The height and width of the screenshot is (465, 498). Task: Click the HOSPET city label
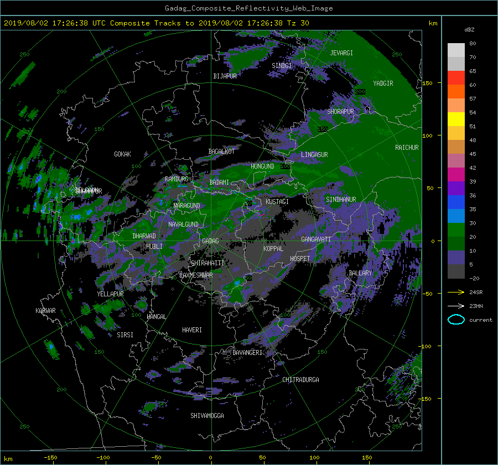300,259
